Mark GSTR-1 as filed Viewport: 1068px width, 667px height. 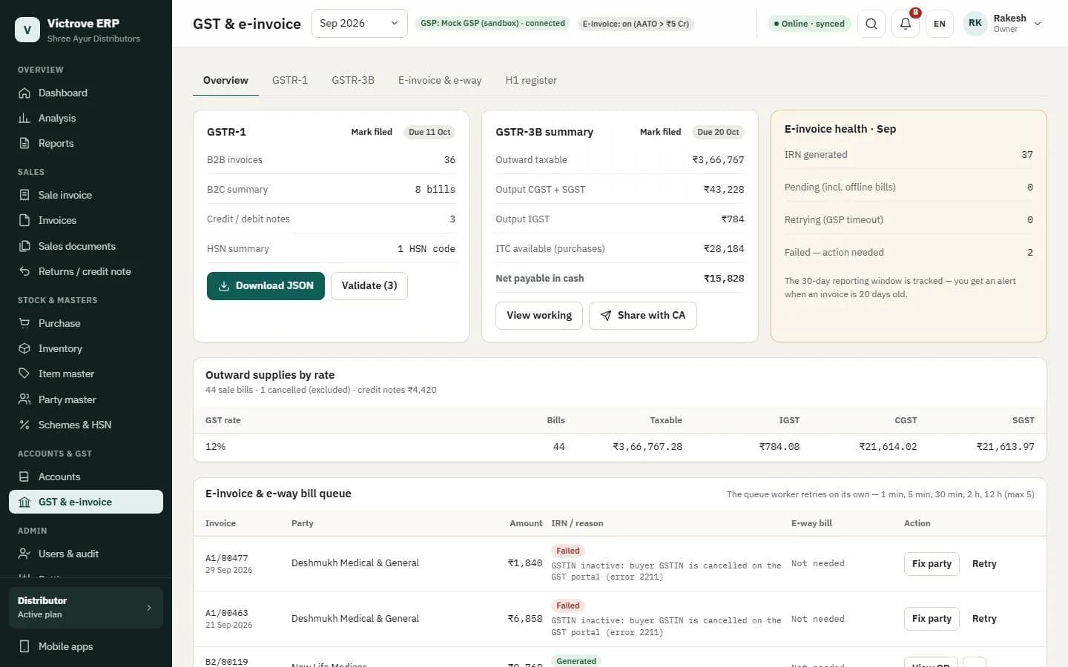click(372, 132)
